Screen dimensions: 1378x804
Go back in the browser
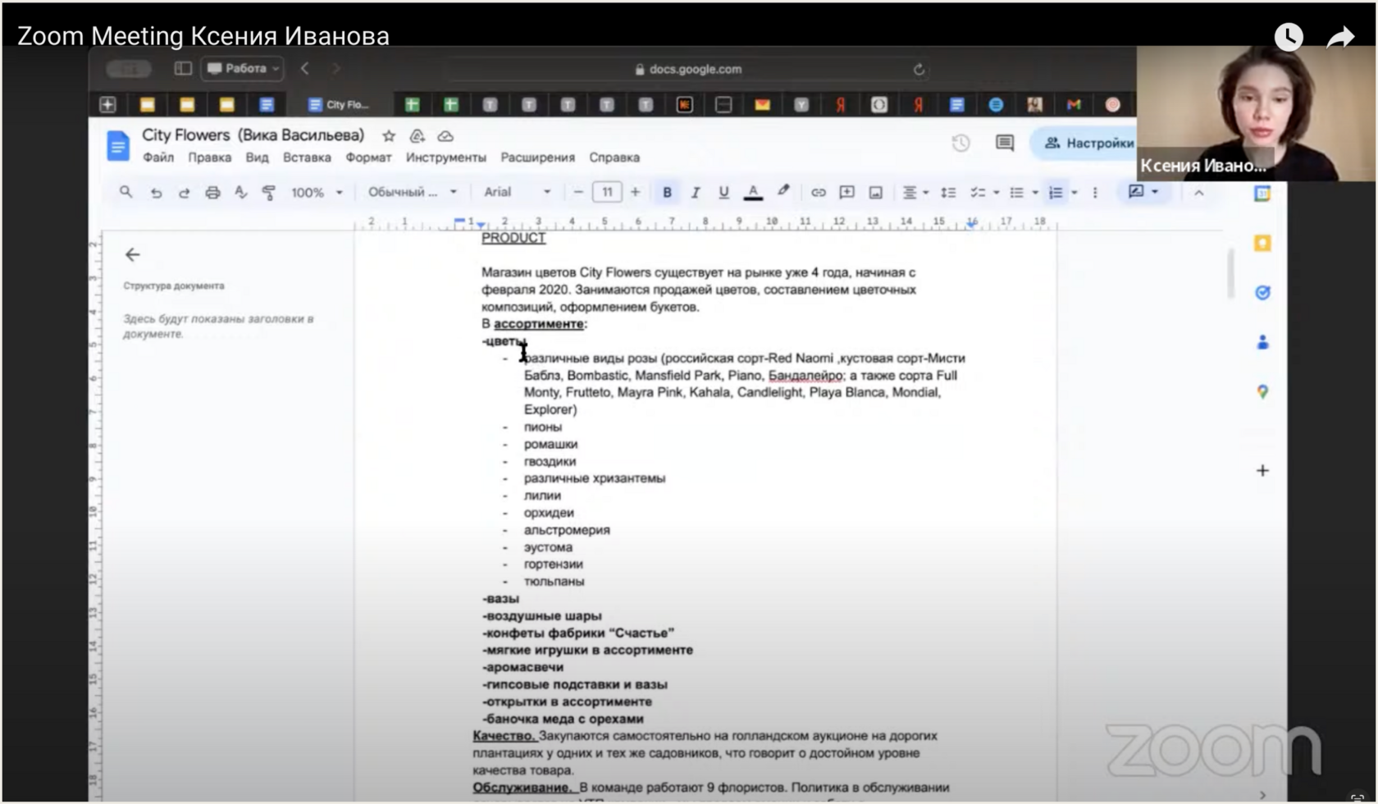pos(304,69)
